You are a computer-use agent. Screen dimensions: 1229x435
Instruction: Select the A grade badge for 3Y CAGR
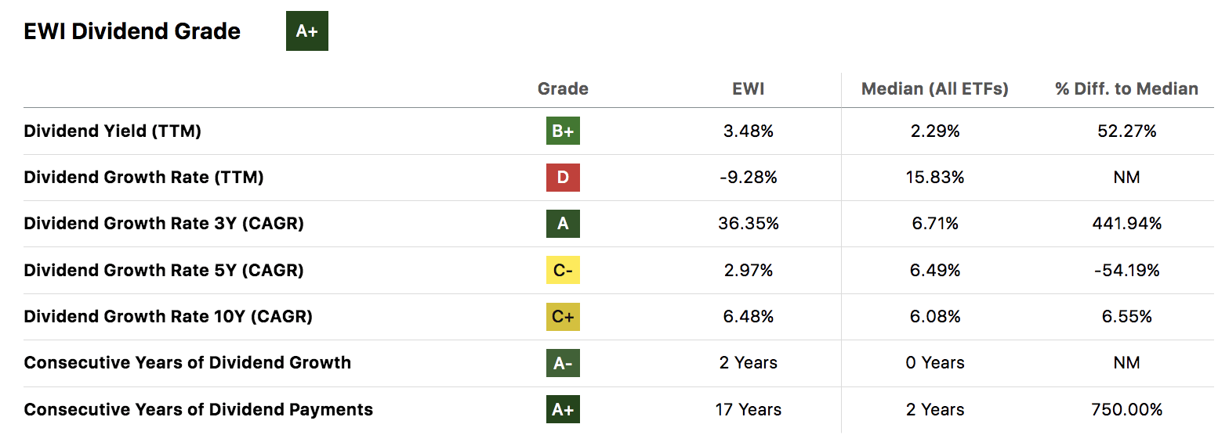(x=563, y=224)
